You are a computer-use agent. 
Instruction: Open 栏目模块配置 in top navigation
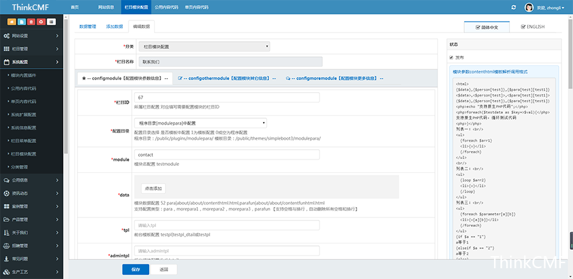point(136,7)
